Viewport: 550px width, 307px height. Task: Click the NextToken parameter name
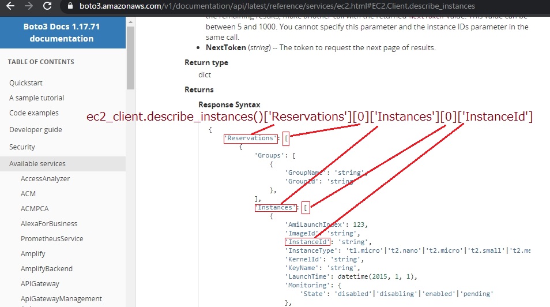pos(226,47)
